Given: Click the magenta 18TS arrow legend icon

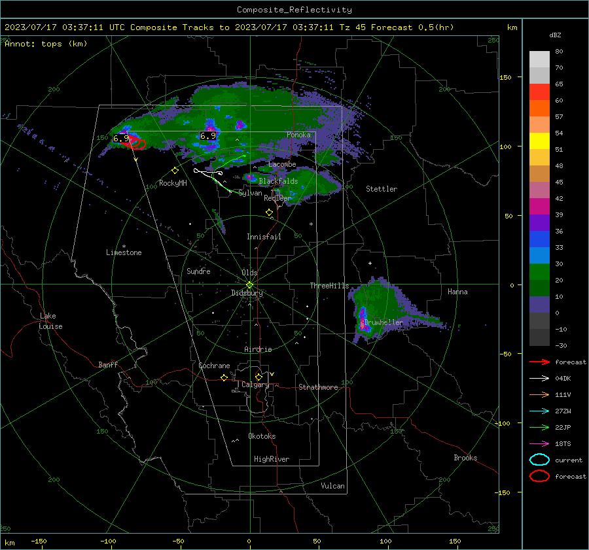Looking at the screenshot, I should tap(539, 443).
